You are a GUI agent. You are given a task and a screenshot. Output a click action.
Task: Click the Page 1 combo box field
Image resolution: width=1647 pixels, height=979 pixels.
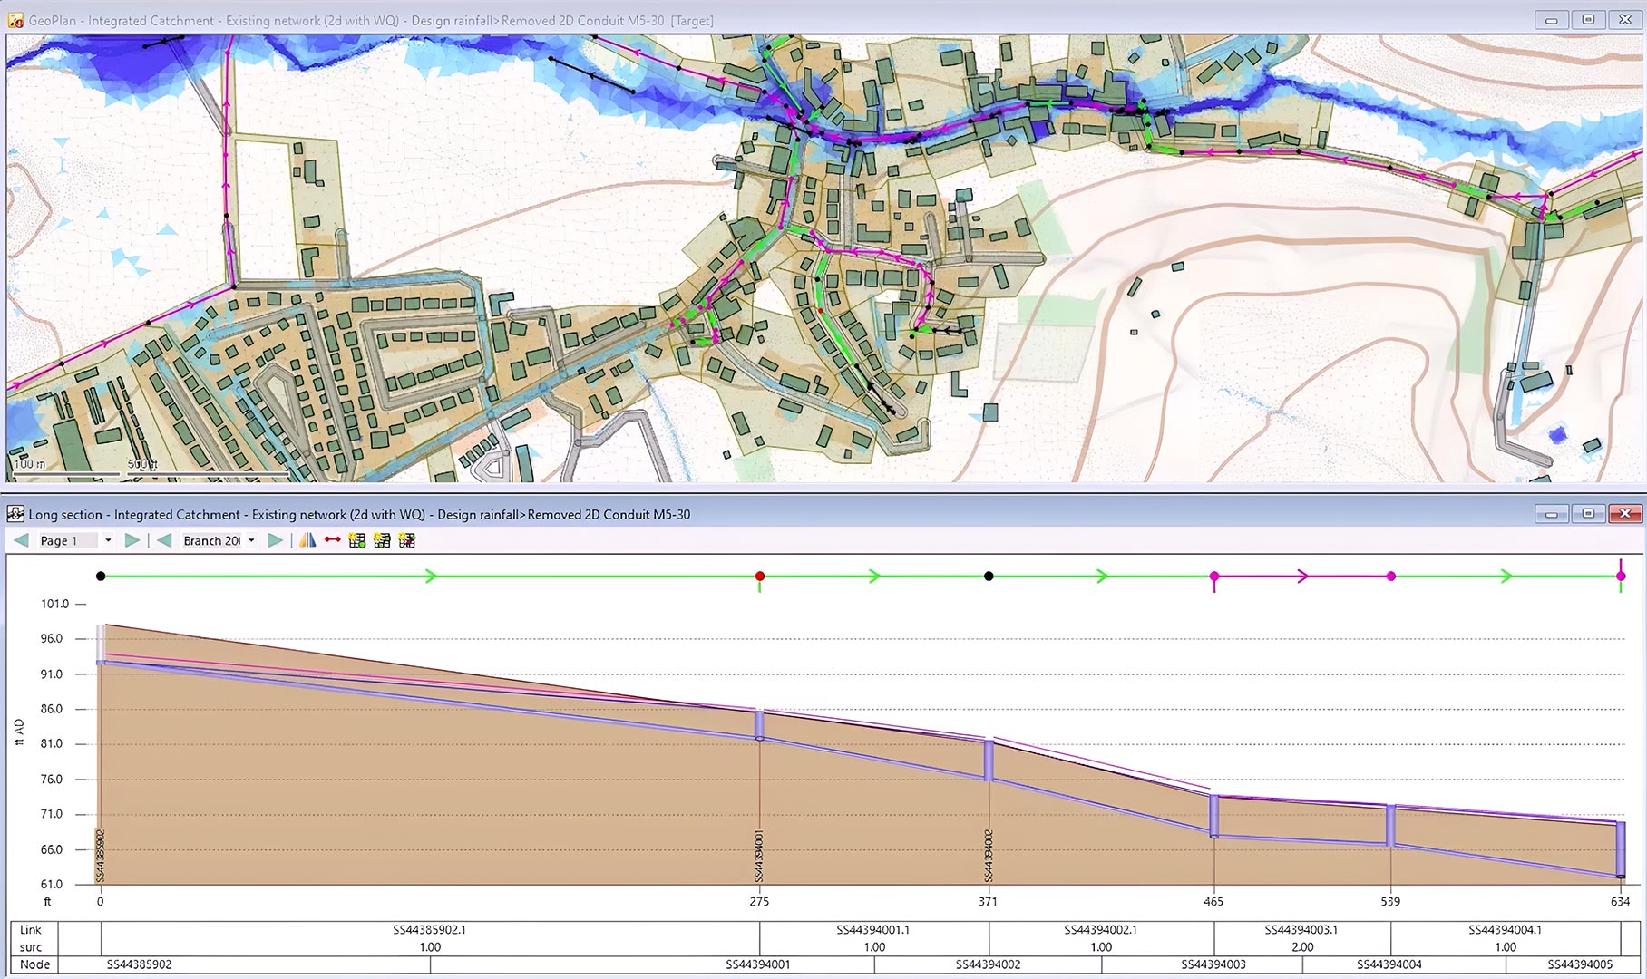(67, 540)
